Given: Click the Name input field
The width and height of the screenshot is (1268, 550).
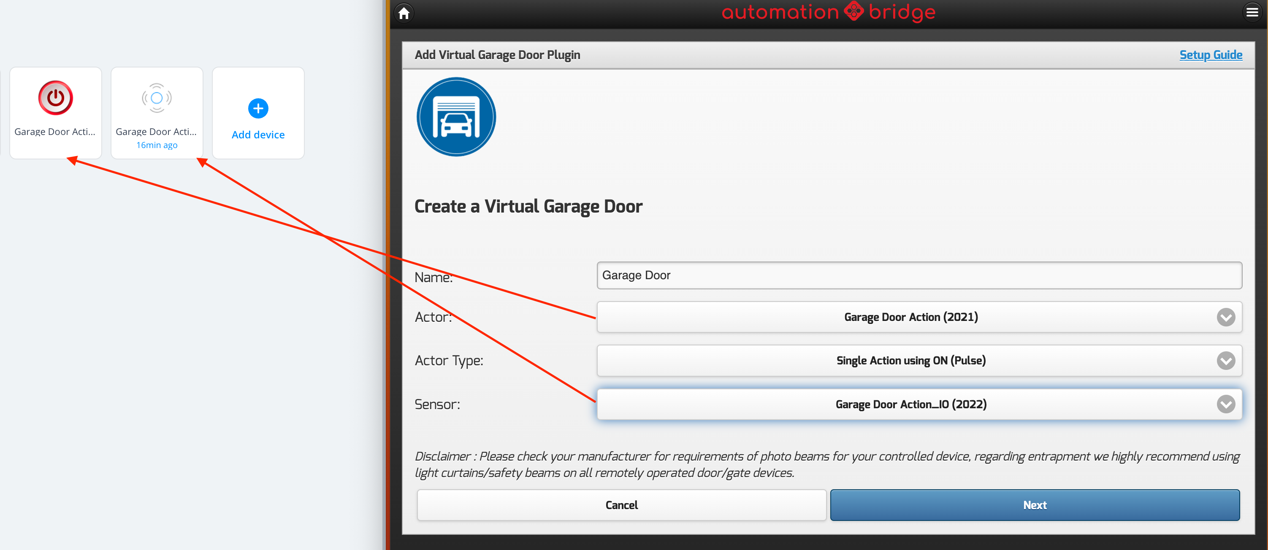Looking at the screenshot, I should (918, 275).
